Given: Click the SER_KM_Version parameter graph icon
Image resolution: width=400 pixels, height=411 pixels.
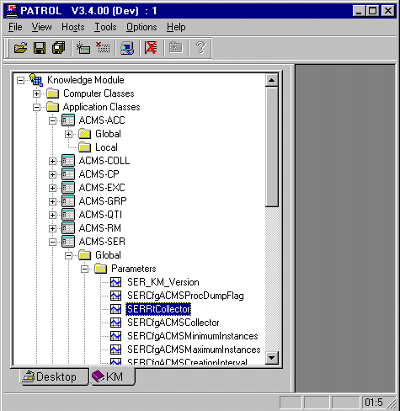Looking at the screenshot, I should 116,282.
